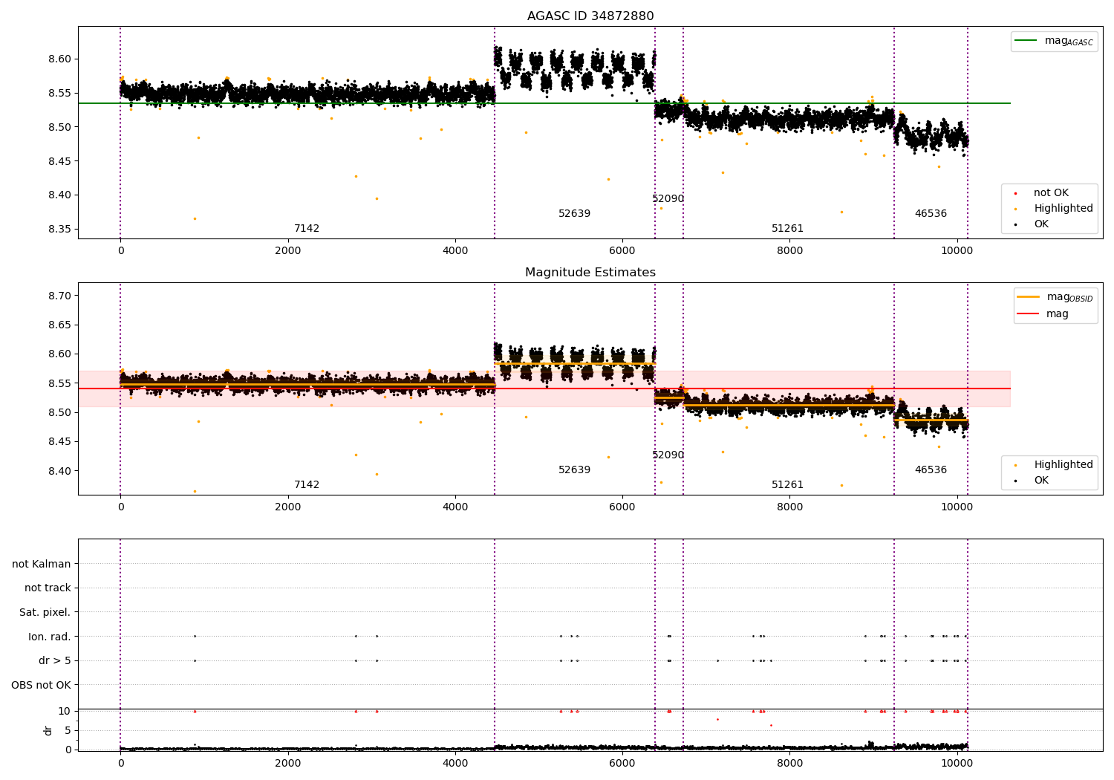Screen dimensions: 1114x780
Task: Click 'Highlighted' in the top plot legend
Action: click(1063, 209)
